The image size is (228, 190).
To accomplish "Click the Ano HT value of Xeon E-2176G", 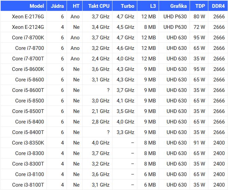I will 75,17.
